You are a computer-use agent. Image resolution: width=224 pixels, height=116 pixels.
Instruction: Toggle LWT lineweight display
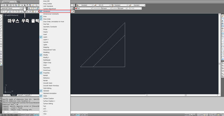[75, 115]
